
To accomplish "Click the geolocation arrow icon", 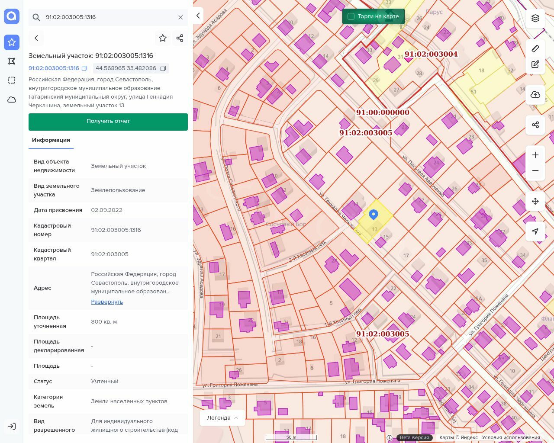I will [535, 231].
